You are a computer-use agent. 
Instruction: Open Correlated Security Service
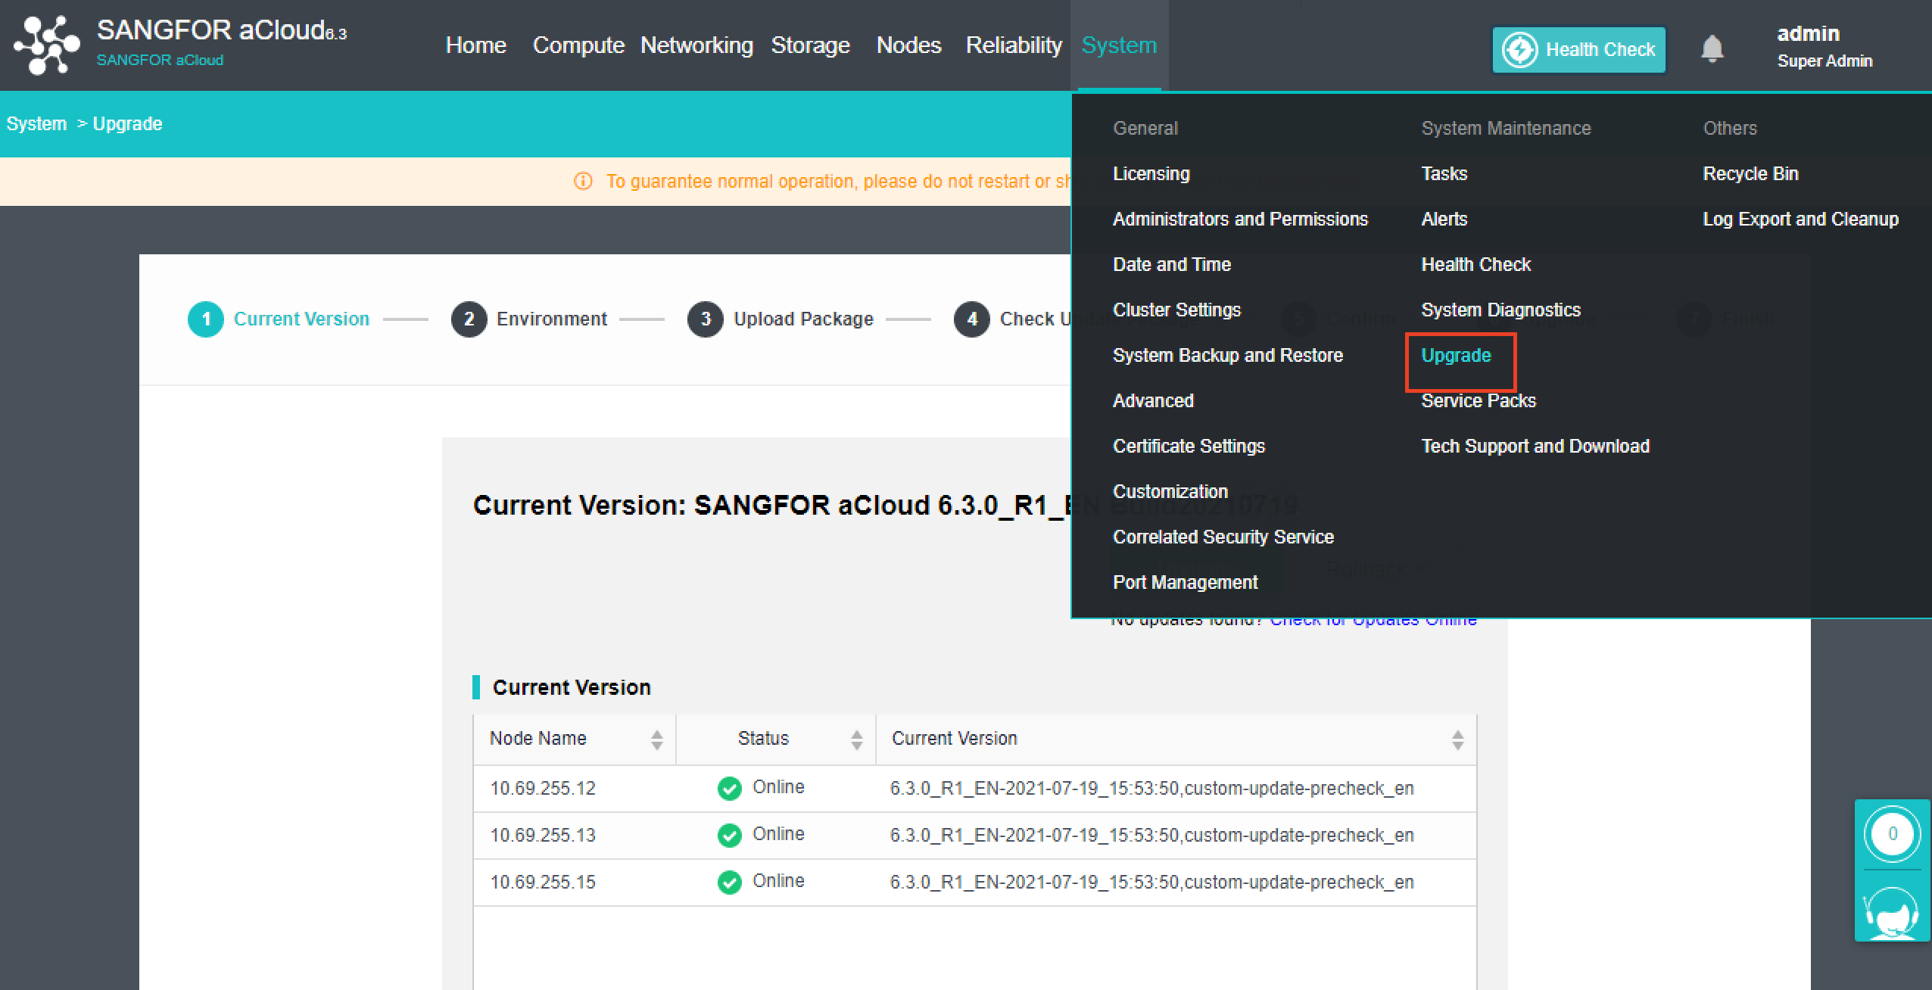tap(1223, 537)
